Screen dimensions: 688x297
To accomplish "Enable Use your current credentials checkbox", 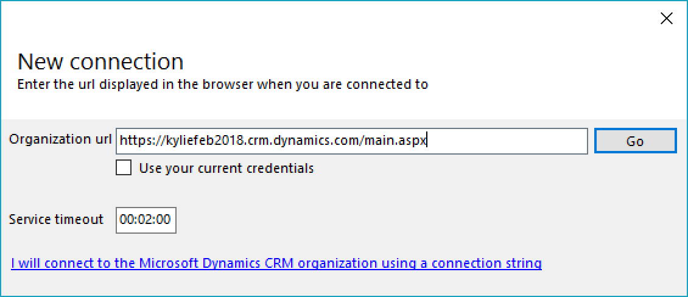I will pyautogui.click(x=124, y=168).
